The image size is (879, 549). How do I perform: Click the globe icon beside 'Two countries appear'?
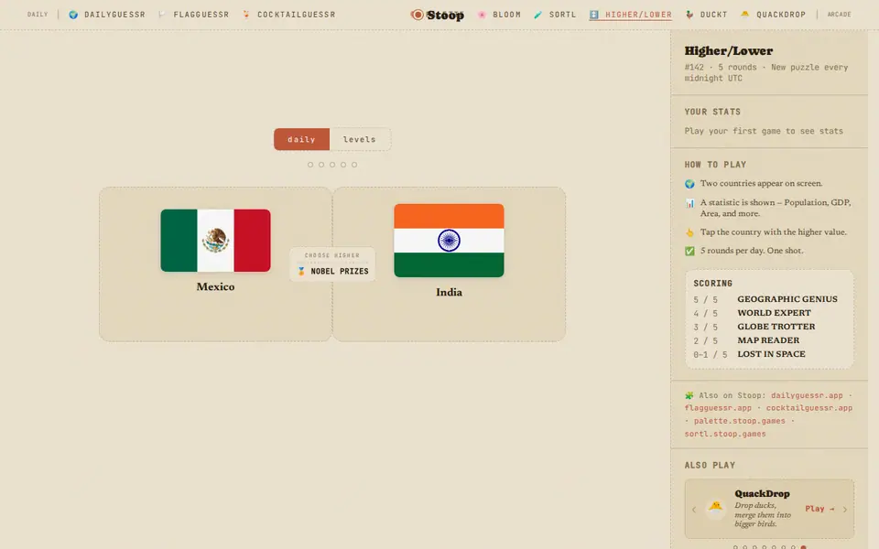tap(689, 184)
